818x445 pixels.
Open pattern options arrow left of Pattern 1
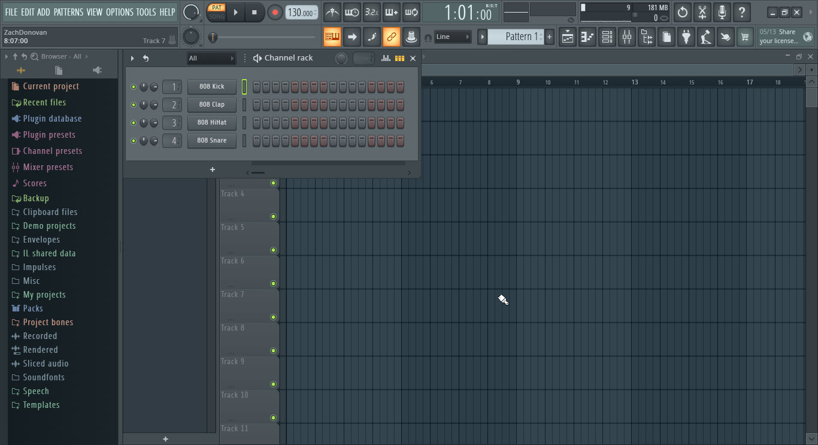[x=482, y=37]
